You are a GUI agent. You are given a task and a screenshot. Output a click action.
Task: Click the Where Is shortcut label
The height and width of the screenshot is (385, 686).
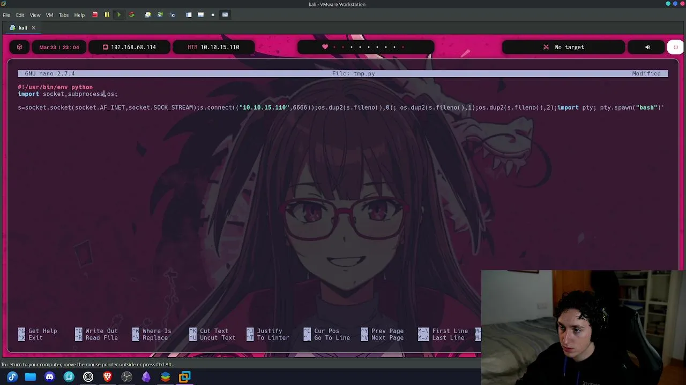coord(157,331)
